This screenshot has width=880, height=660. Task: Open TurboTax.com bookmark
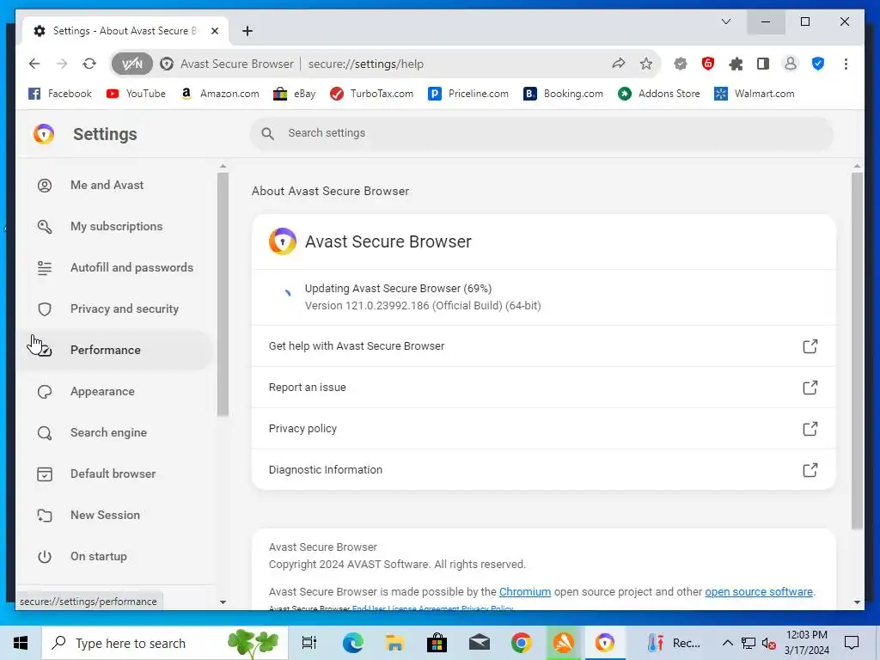point(371,94)
